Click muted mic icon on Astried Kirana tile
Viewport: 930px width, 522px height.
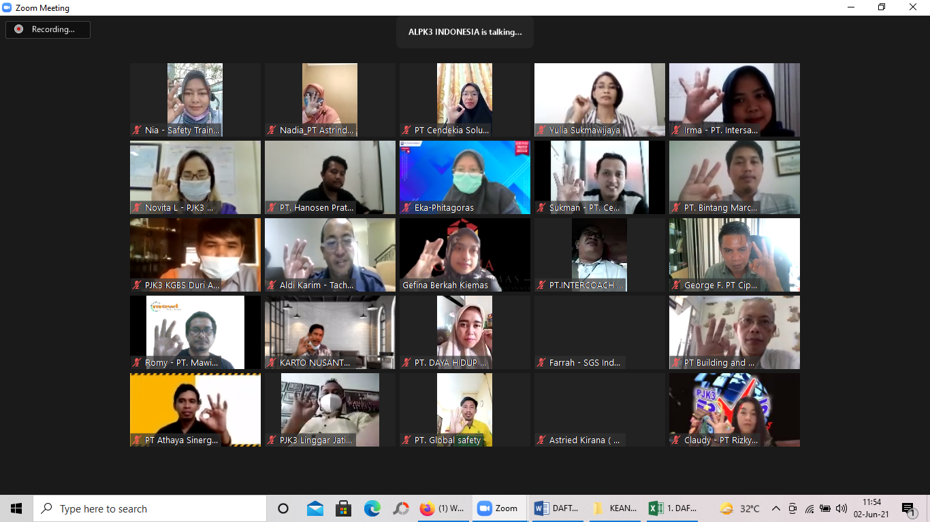pyautogui.click(x=541, y=440)
